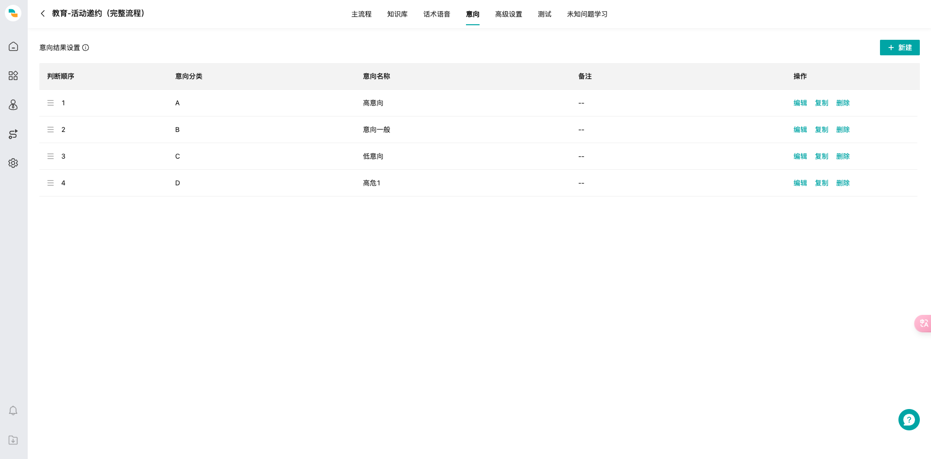Delete the 高意向 row via 删除
Image resolution: width=931 pixels, height=459 pixels.
[843, 103]
